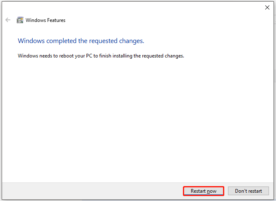Focus the background window strip at right edge
The height and width of the screenshot is (201, 276).
pyautogui.click(x=275, y=100)
